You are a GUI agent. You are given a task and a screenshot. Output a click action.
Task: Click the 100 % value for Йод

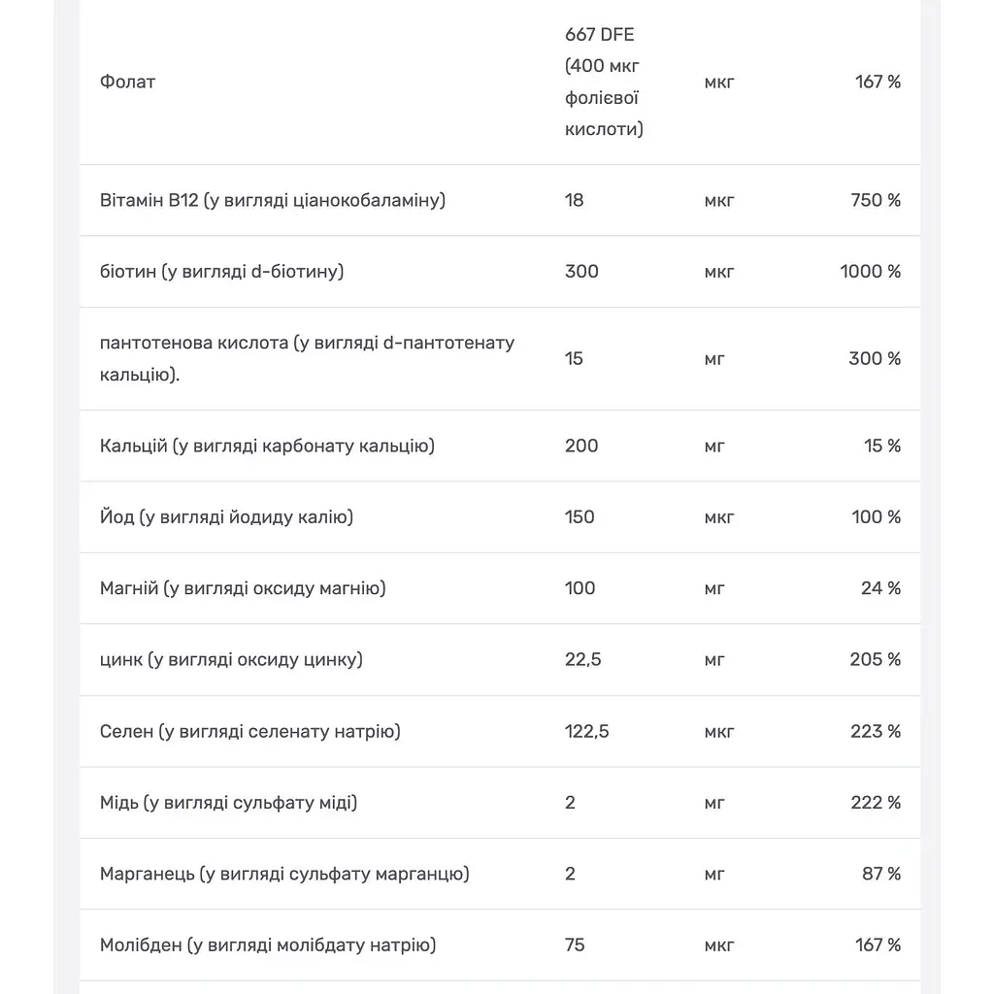[x=877, y=516]
